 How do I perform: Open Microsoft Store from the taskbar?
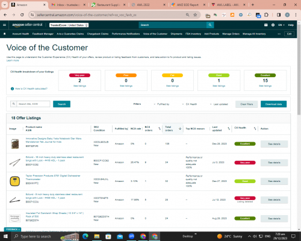coord(108,236)
